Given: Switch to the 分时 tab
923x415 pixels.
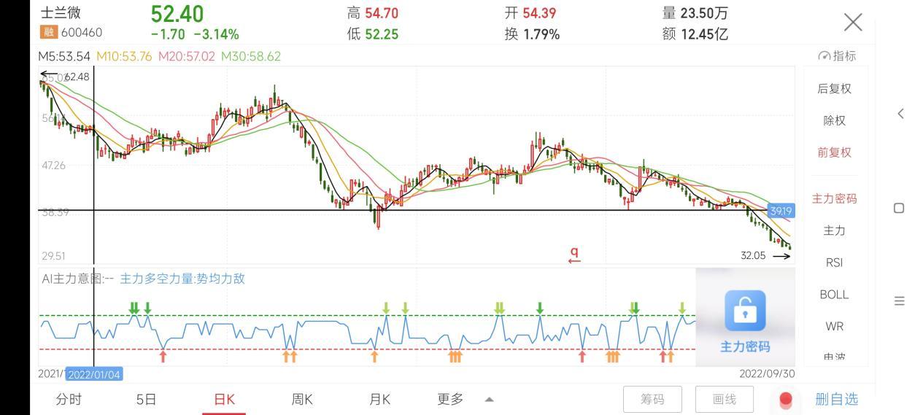Looking at the screenshot, I should click(69, 399).
